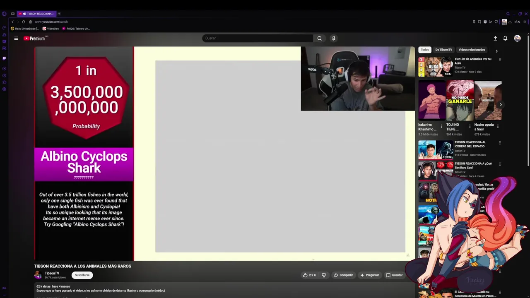Advance the Shorts shelf with next arrow
Screen dimensions: 530x298
pyautogui.click(x=501, y=105)
